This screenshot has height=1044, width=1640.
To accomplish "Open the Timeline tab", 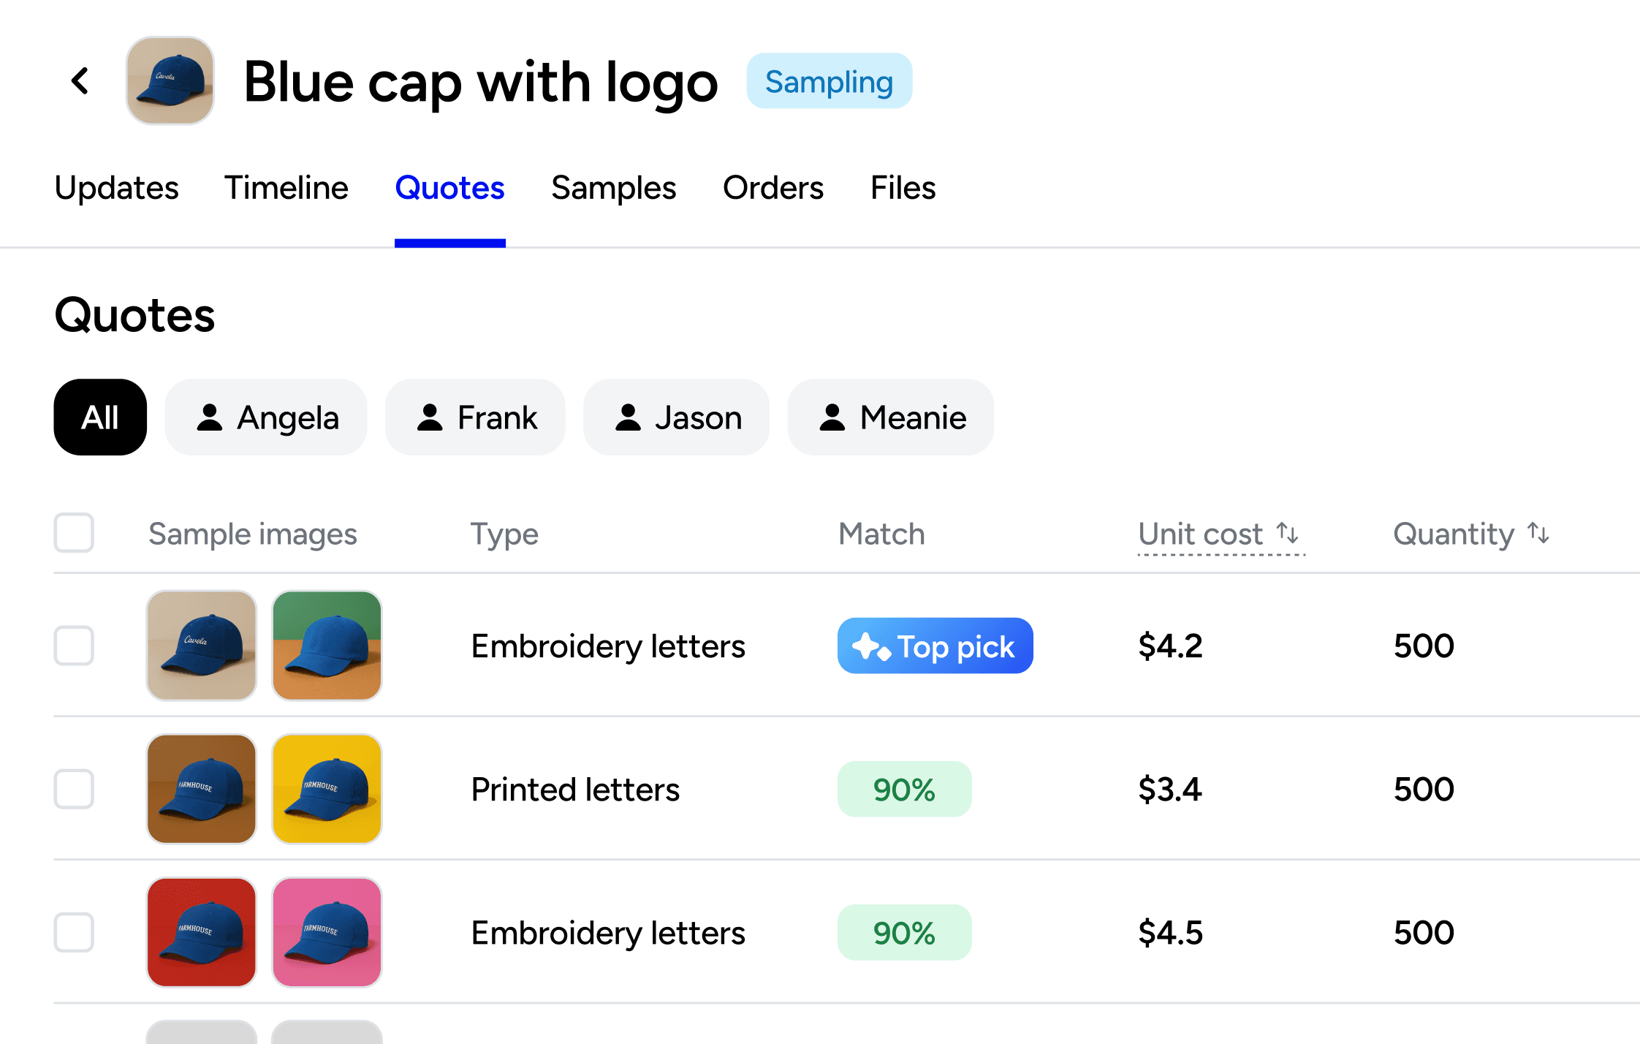I will [x=286, y=188].
